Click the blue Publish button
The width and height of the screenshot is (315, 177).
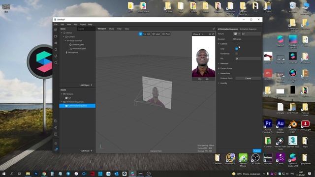[x=257, y=151]
